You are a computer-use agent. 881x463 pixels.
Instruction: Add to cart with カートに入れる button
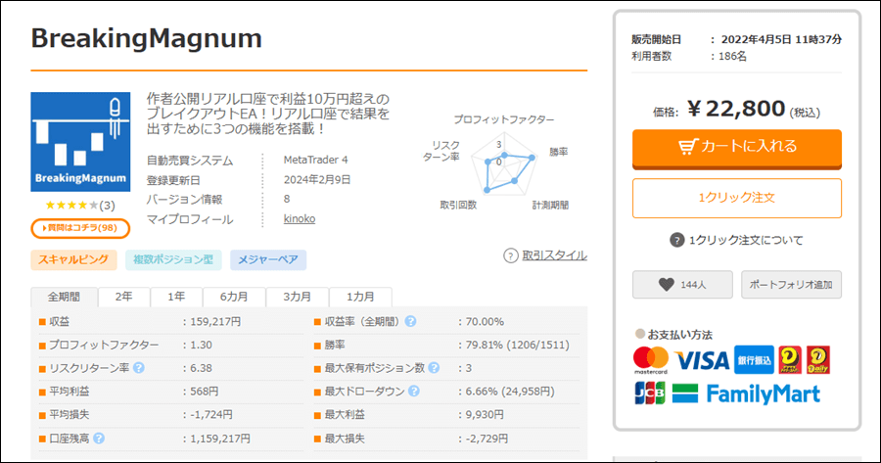pyautogui.click(x=736, y=149)
